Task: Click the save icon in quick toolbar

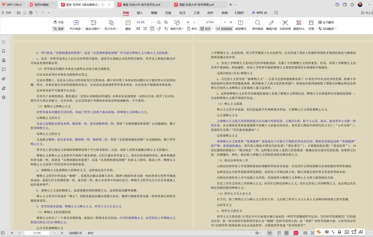Action: tap(25, 13)
